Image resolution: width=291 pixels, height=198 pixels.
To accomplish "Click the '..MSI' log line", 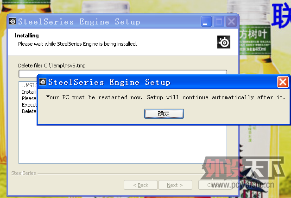I will coord(29,85).
